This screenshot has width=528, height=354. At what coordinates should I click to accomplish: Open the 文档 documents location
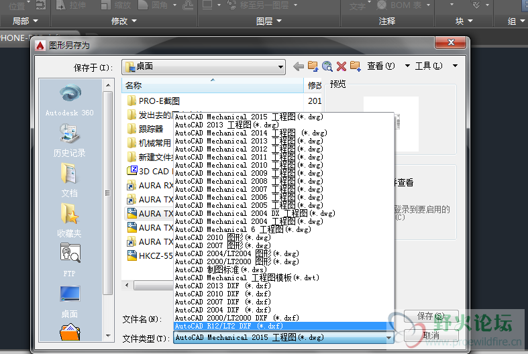(x=70, y=180)
